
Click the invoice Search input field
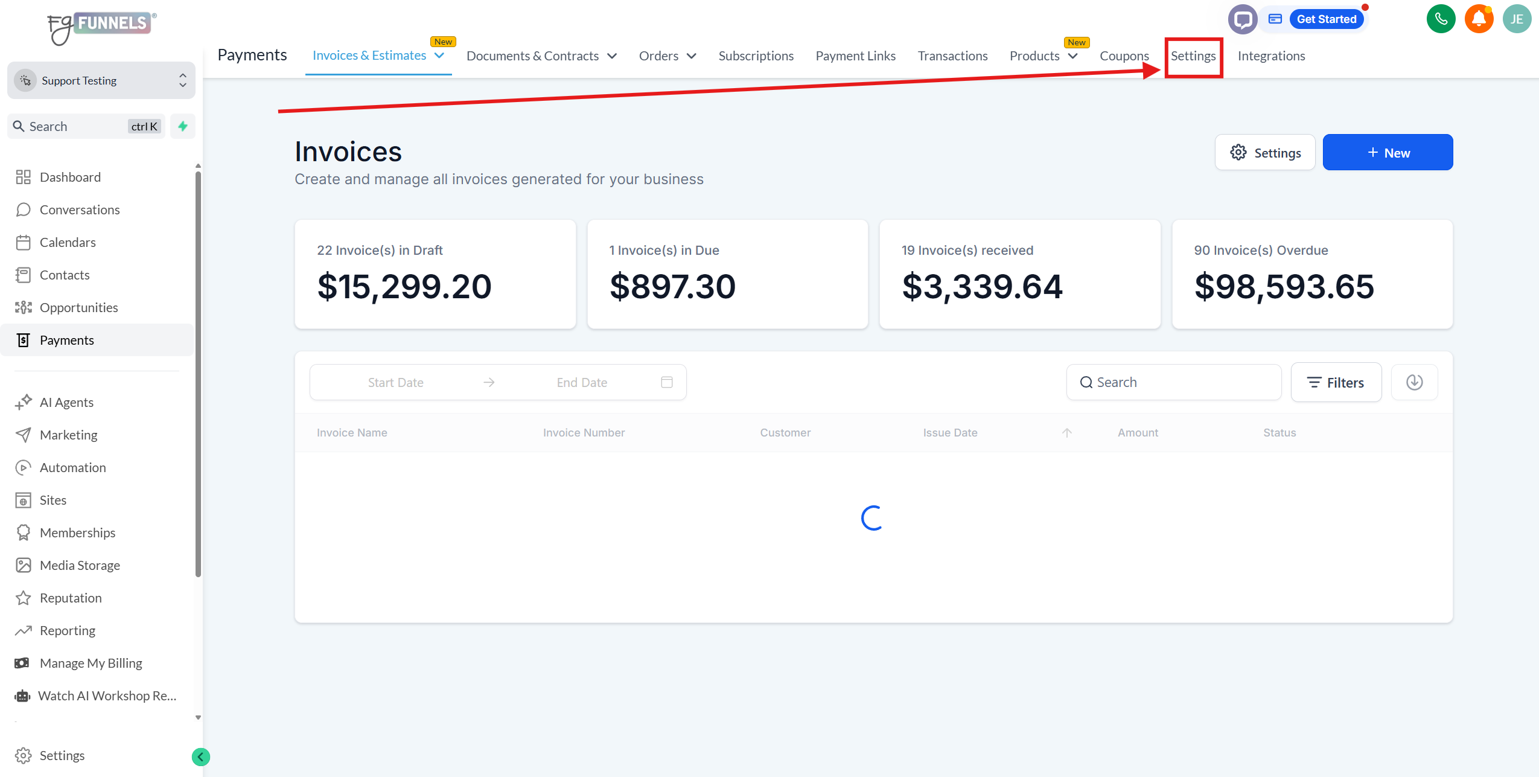click(1173, 382)
